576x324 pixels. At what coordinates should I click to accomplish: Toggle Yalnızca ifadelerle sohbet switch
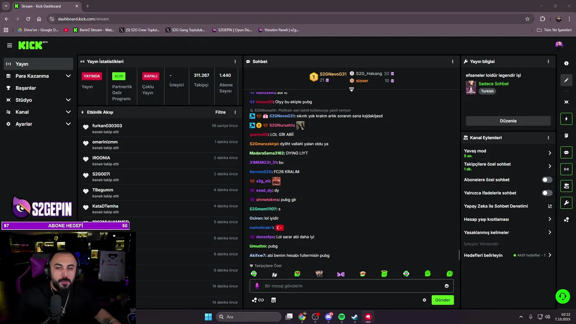point(547,193)
